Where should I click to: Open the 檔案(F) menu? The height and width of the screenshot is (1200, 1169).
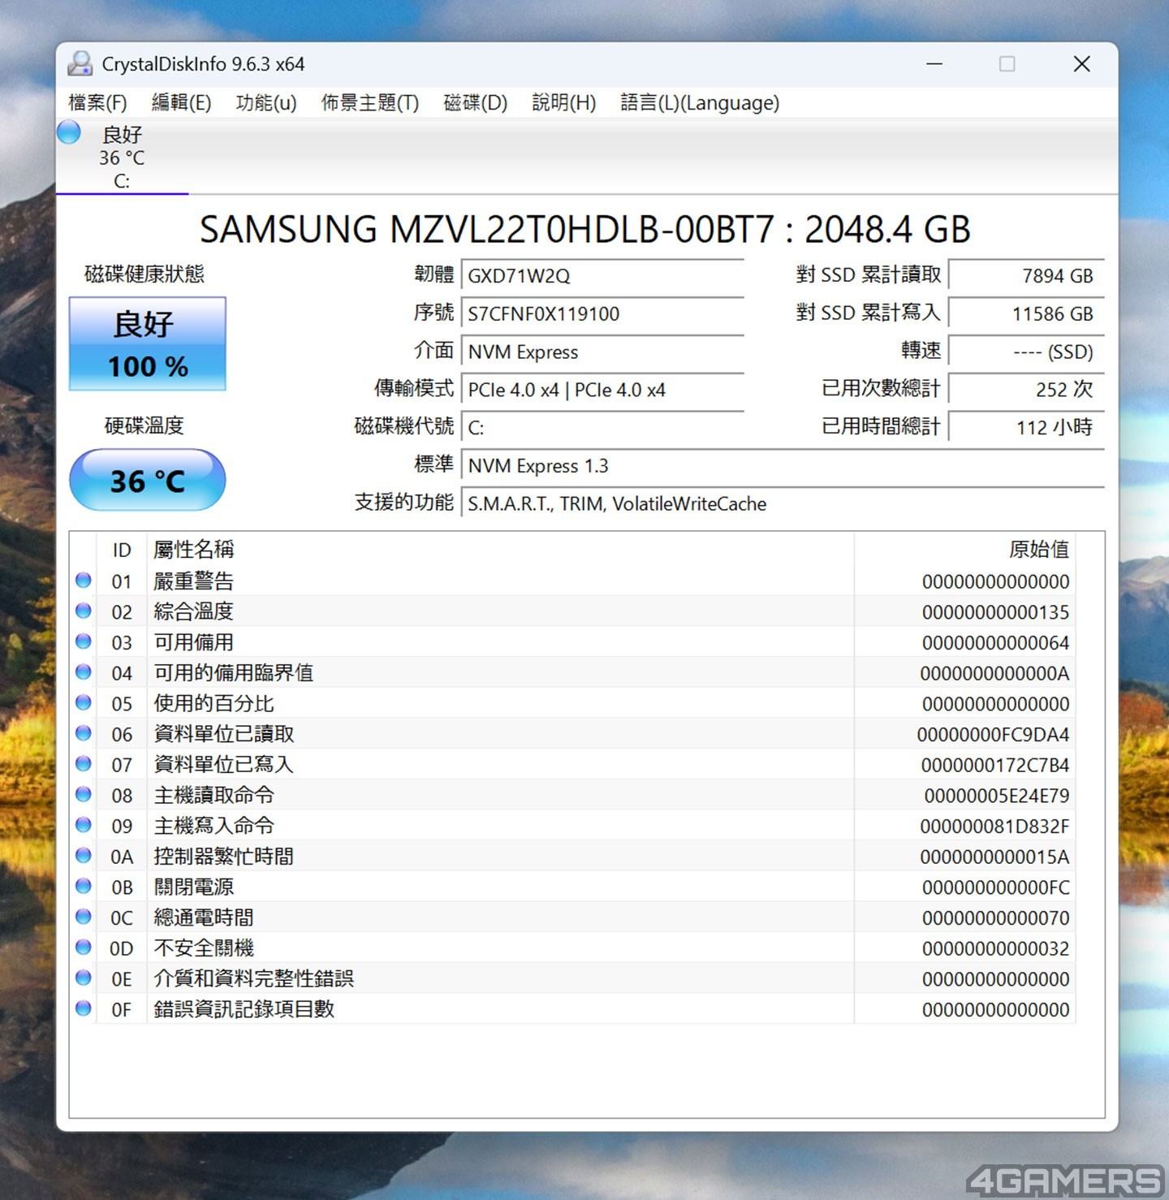click(98, 103)
